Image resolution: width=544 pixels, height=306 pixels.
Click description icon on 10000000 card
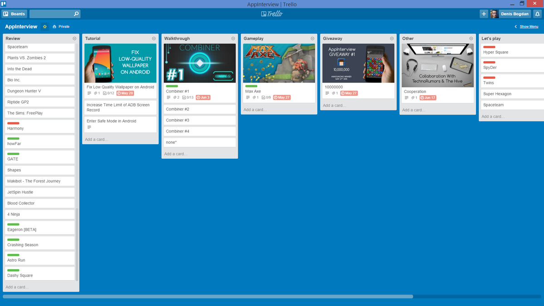327,93
